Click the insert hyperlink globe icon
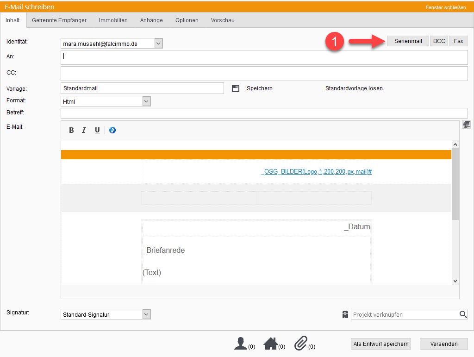This screenshot has width=474, height=357. pos(112,130)
